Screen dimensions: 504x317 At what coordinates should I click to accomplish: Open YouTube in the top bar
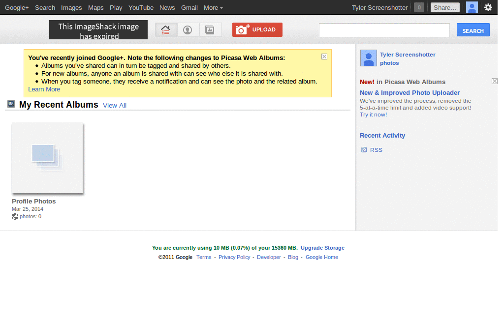(x=141, y=8)
